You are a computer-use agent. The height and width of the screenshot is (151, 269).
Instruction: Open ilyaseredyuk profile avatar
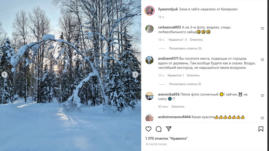coord(149,11)
